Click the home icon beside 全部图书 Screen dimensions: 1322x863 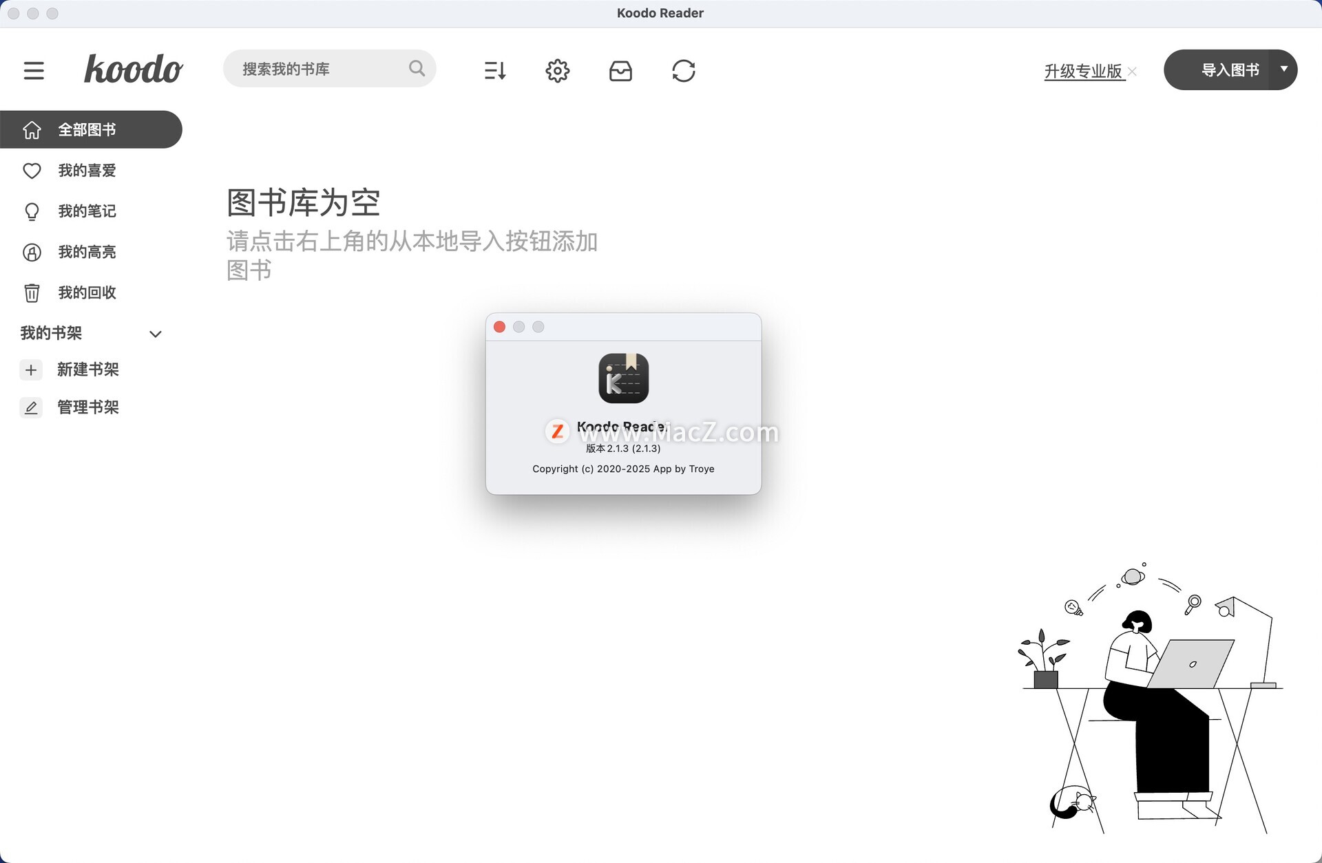click(32, 129)
